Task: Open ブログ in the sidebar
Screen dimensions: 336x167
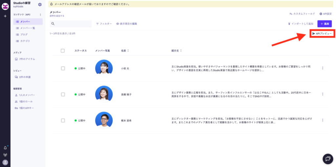Action: (x=24, y=34)
